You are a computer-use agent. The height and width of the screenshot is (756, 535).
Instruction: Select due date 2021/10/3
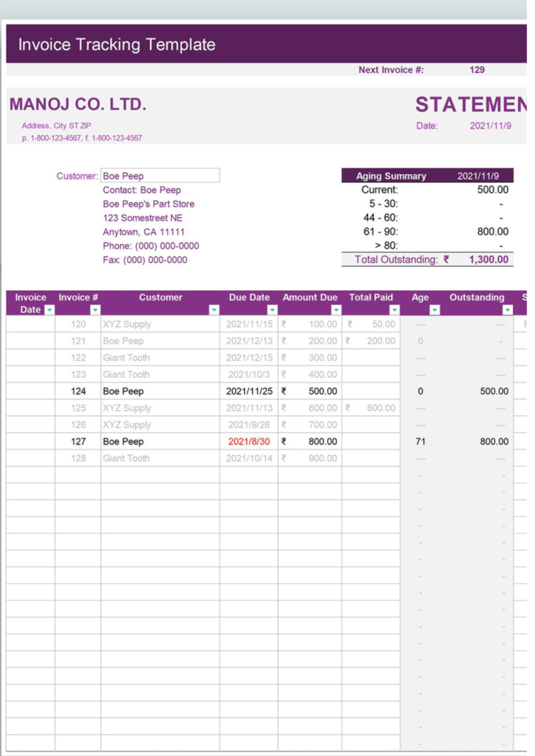click(249, 374)
